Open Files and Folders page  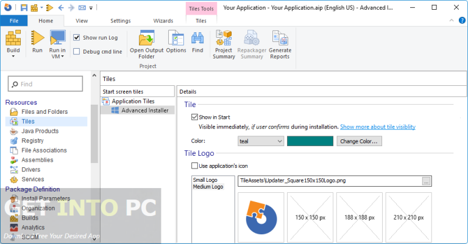44,112
